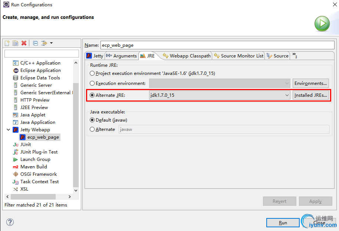Click the horizontal scroll right arrow
Viewport: 339px width, 231px height.
[x=70, y=197]
